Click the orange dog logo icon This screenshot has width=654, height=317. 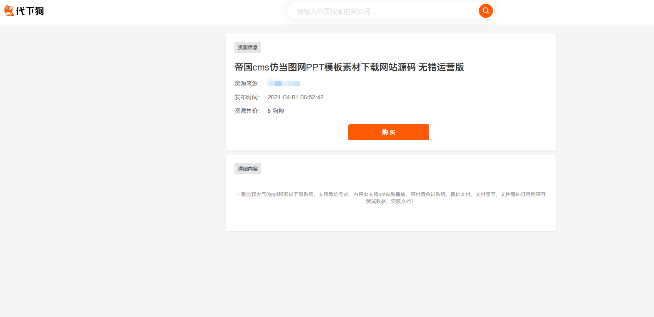9,11
